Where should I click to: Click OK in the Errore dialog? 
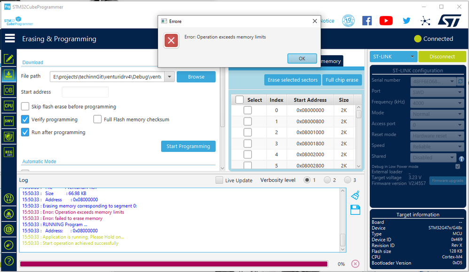point(302,59)
